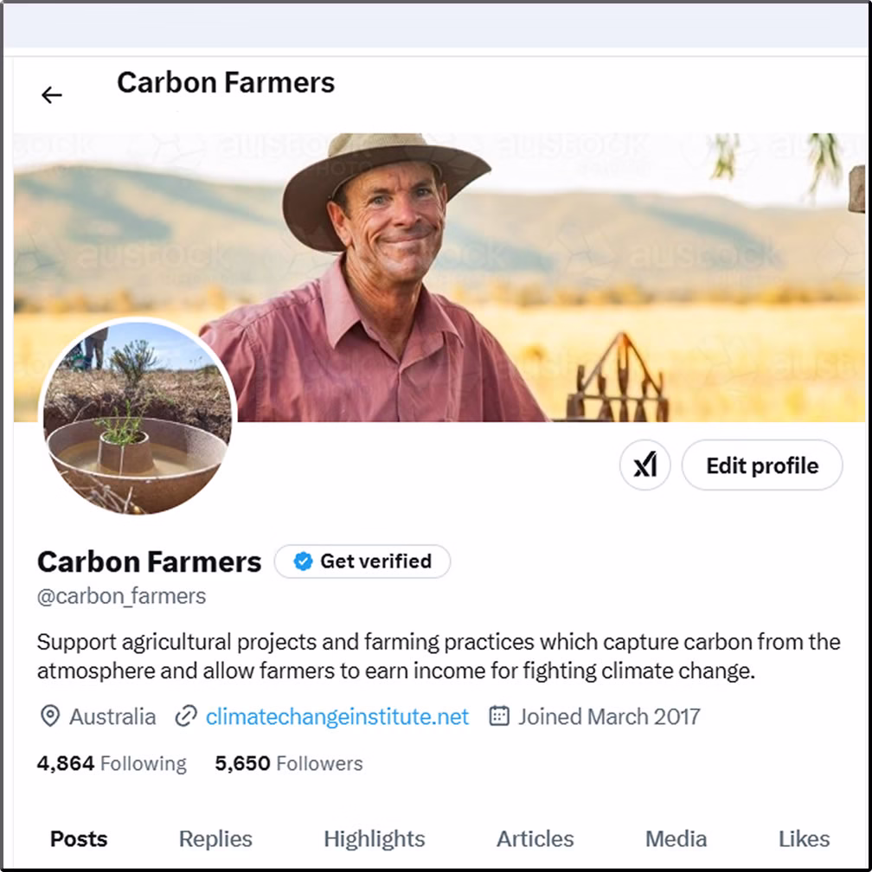Click the Get verified button
Image resolution: width=872 pixels, height=872 pixels.
pos(362,561)
